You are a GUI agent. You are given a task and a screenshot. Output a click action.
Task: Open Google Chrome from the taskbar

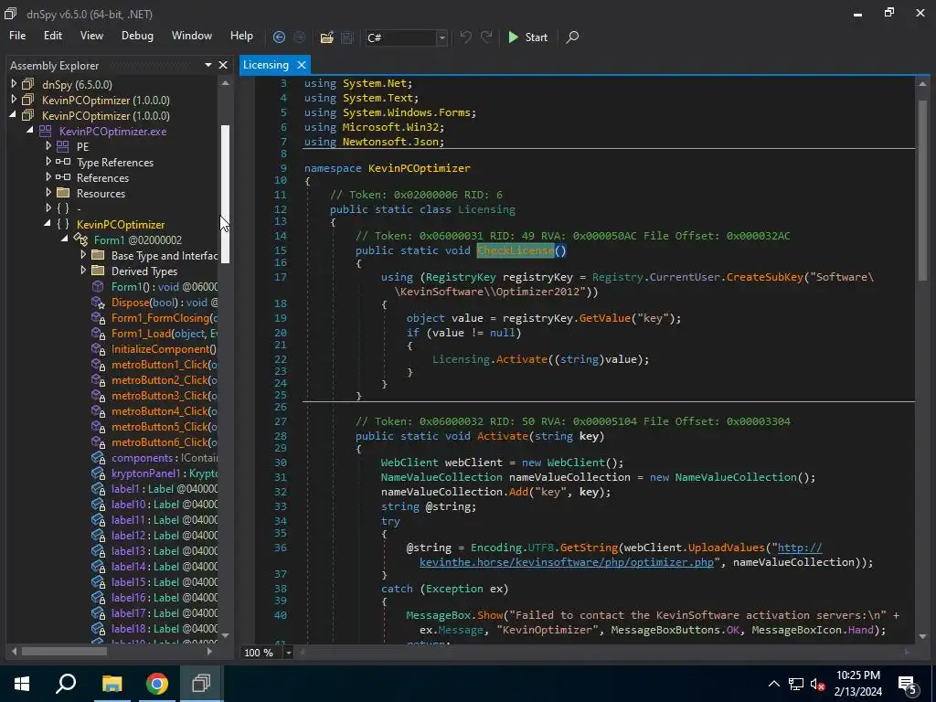pyautogui.click(x=157, y=684)
